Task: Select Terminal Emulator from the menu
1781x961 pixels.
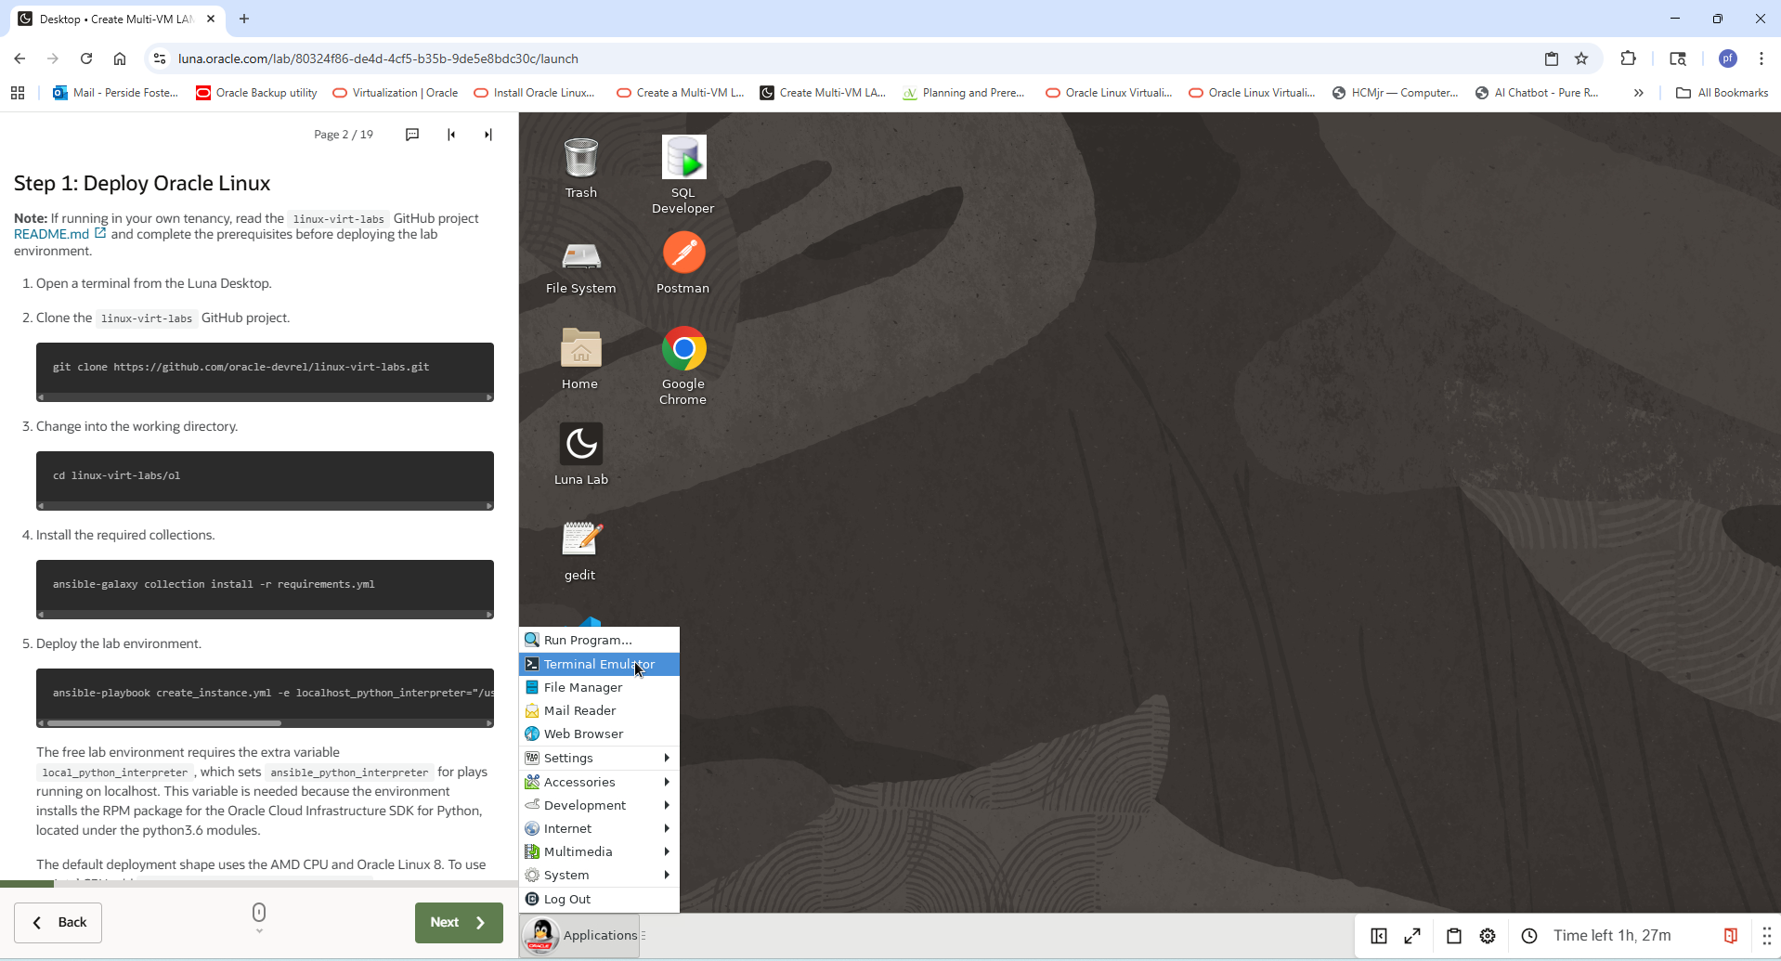Action: pyautogui.click(x=599, y=664)
